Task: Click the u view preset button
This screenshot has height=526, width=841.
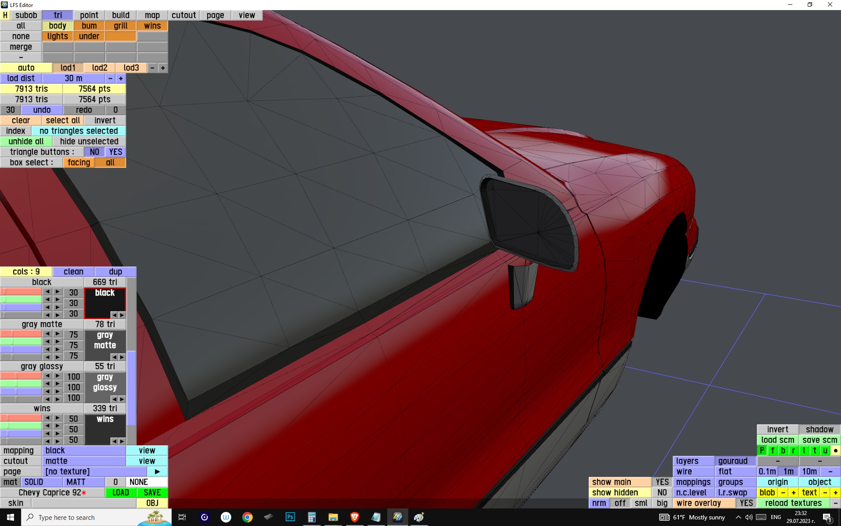Action: [825, 451]
